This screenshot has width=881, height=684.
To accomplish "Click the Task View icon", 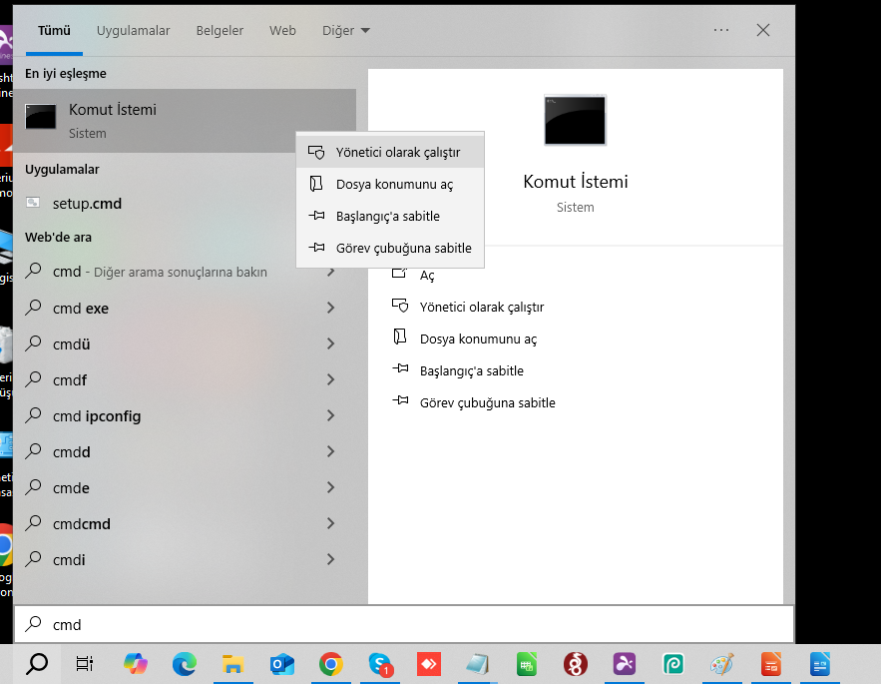I will (84, 663).
